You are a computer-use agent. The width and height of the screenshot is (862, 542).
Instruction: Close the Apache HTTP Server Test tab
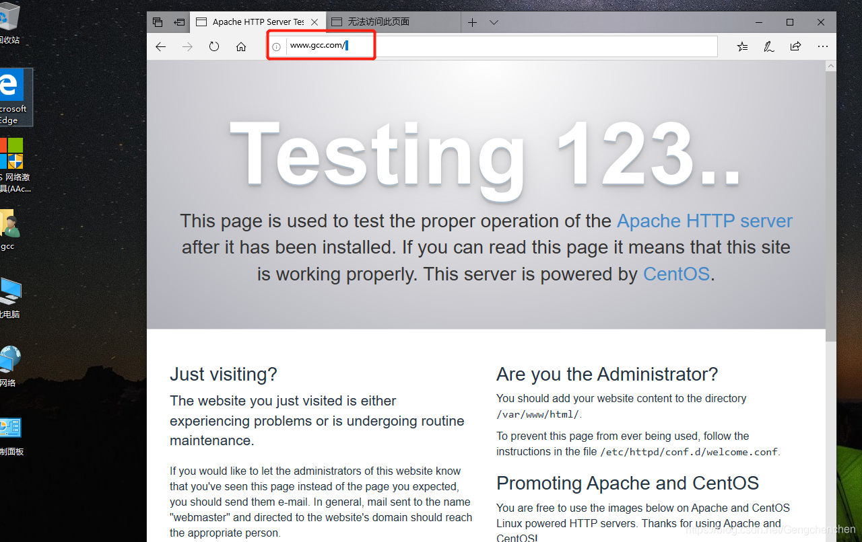tap(314, 22)
